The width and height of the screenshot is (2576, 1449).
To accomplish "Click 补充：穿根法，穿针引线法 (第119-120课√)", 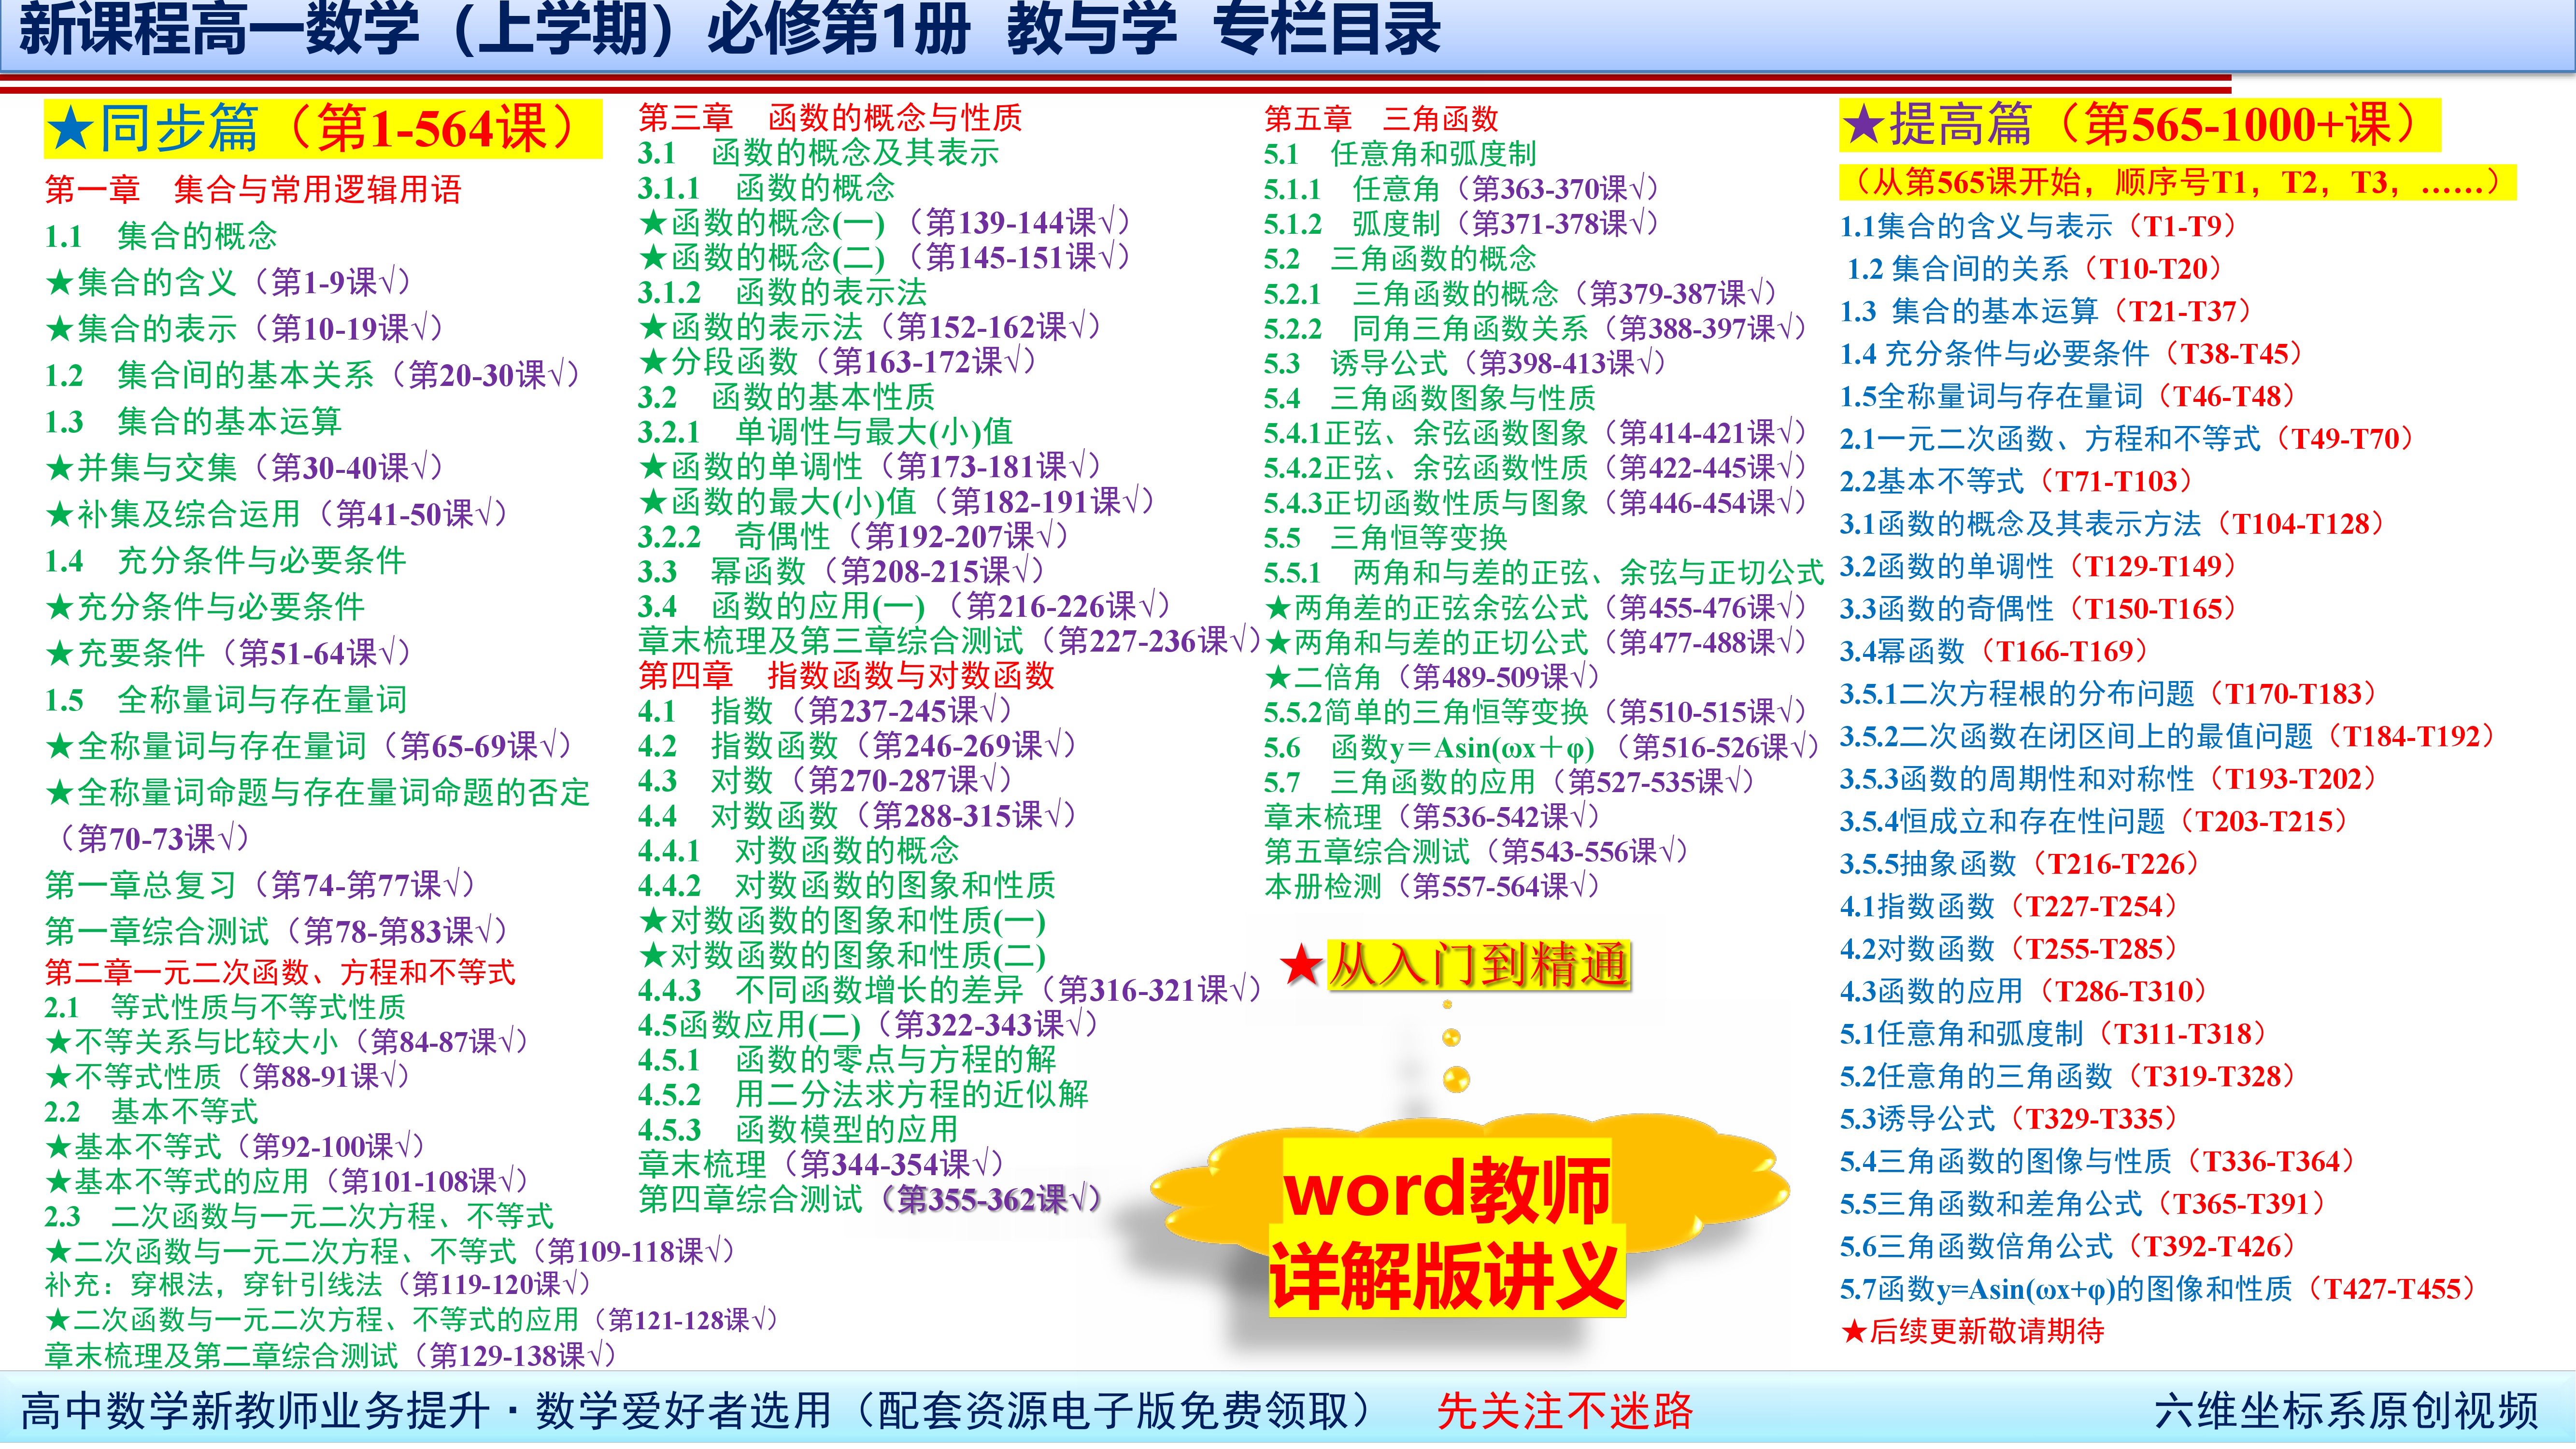I will click(319, 1285).
